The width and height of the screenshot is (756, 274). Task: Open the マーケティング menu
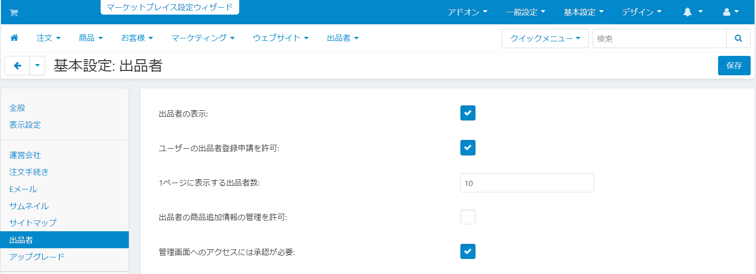[x=203, y=38]
